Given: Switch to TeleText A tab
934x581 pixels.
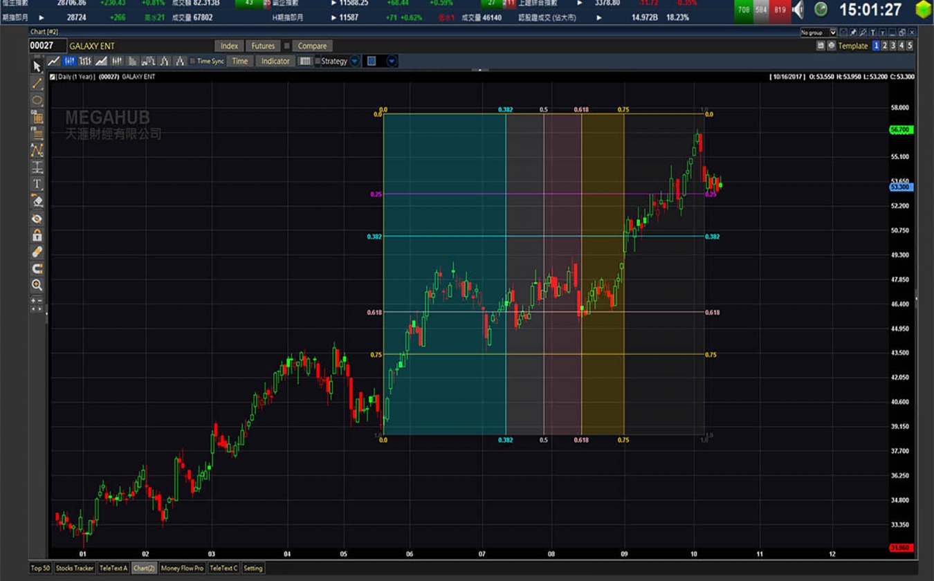Looking at the screenshot, I should pyautogui.click(x=113, y=568).
